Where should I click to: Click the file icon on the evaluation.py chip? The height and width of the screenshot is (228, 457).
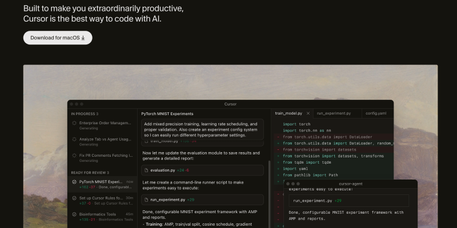[x=147, y=170]
